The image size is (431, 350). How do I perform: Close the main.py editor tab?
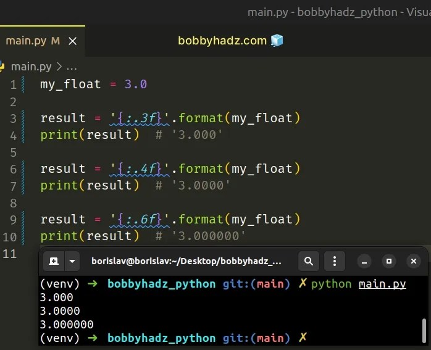[x=73, y=41]
